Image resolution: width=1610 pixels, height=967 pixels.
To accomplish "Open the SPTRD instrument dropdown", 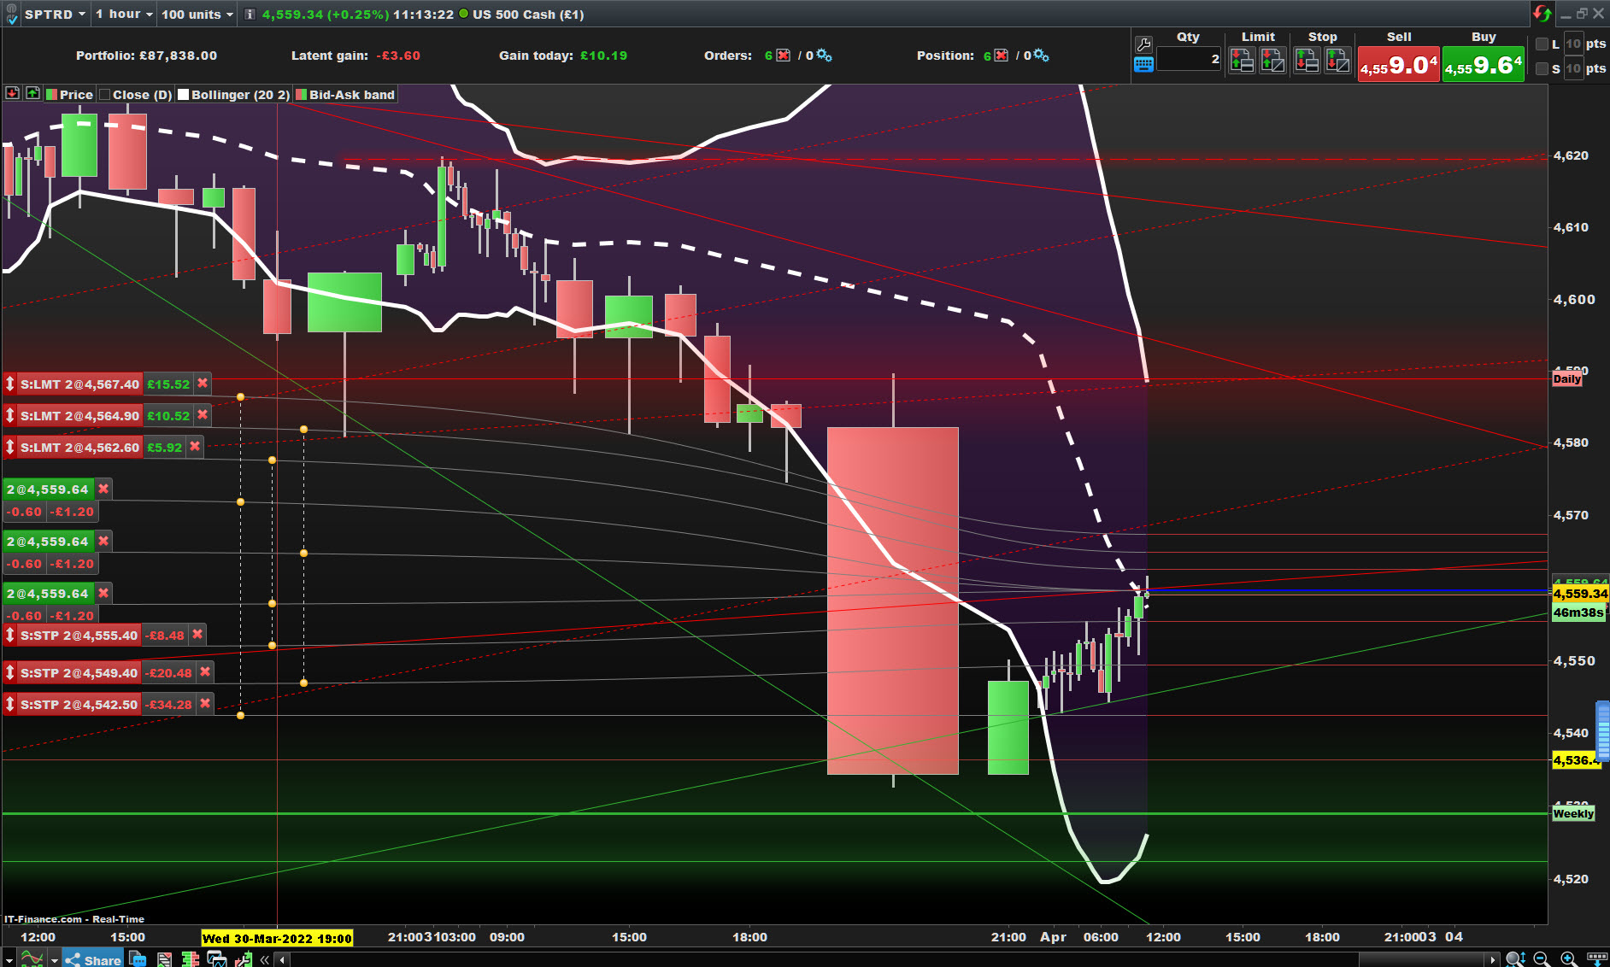I will [55, 14].
